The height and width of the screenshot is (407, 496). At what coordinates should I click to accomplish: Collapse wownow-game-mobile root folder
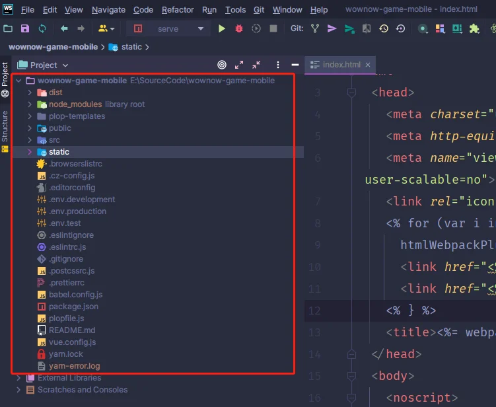coord(18,81)
